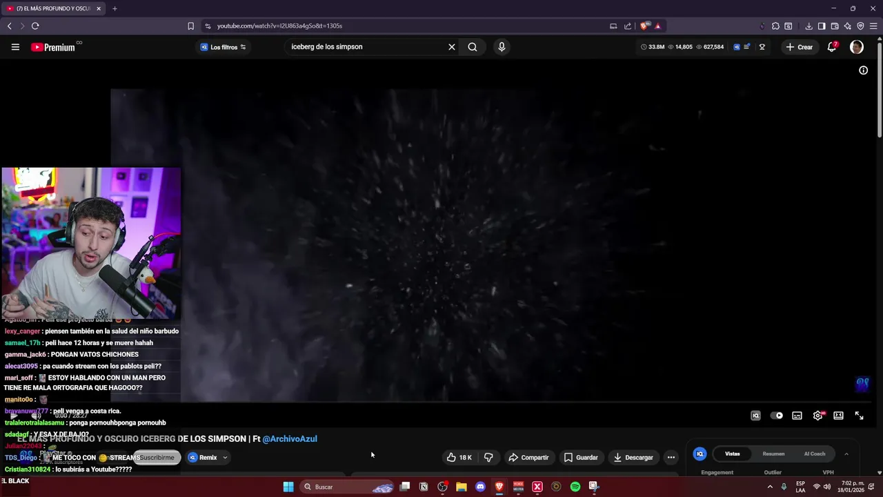
Task: Open the Brave VPN shield icon
Action: coord(860,26)
